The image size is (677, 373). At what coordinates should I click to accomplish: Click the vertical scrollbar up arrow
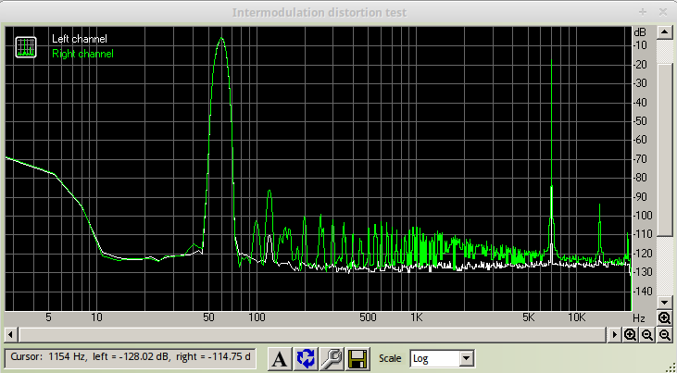[x=664, y=32]
